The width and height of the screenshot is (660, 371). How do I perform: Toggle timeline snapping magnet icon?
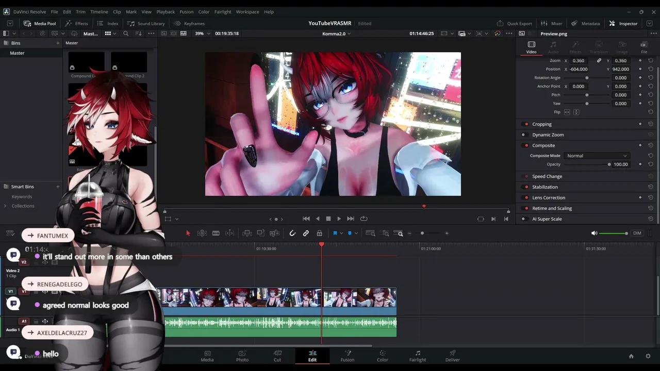pyautogui.click(x=292, y=233)
